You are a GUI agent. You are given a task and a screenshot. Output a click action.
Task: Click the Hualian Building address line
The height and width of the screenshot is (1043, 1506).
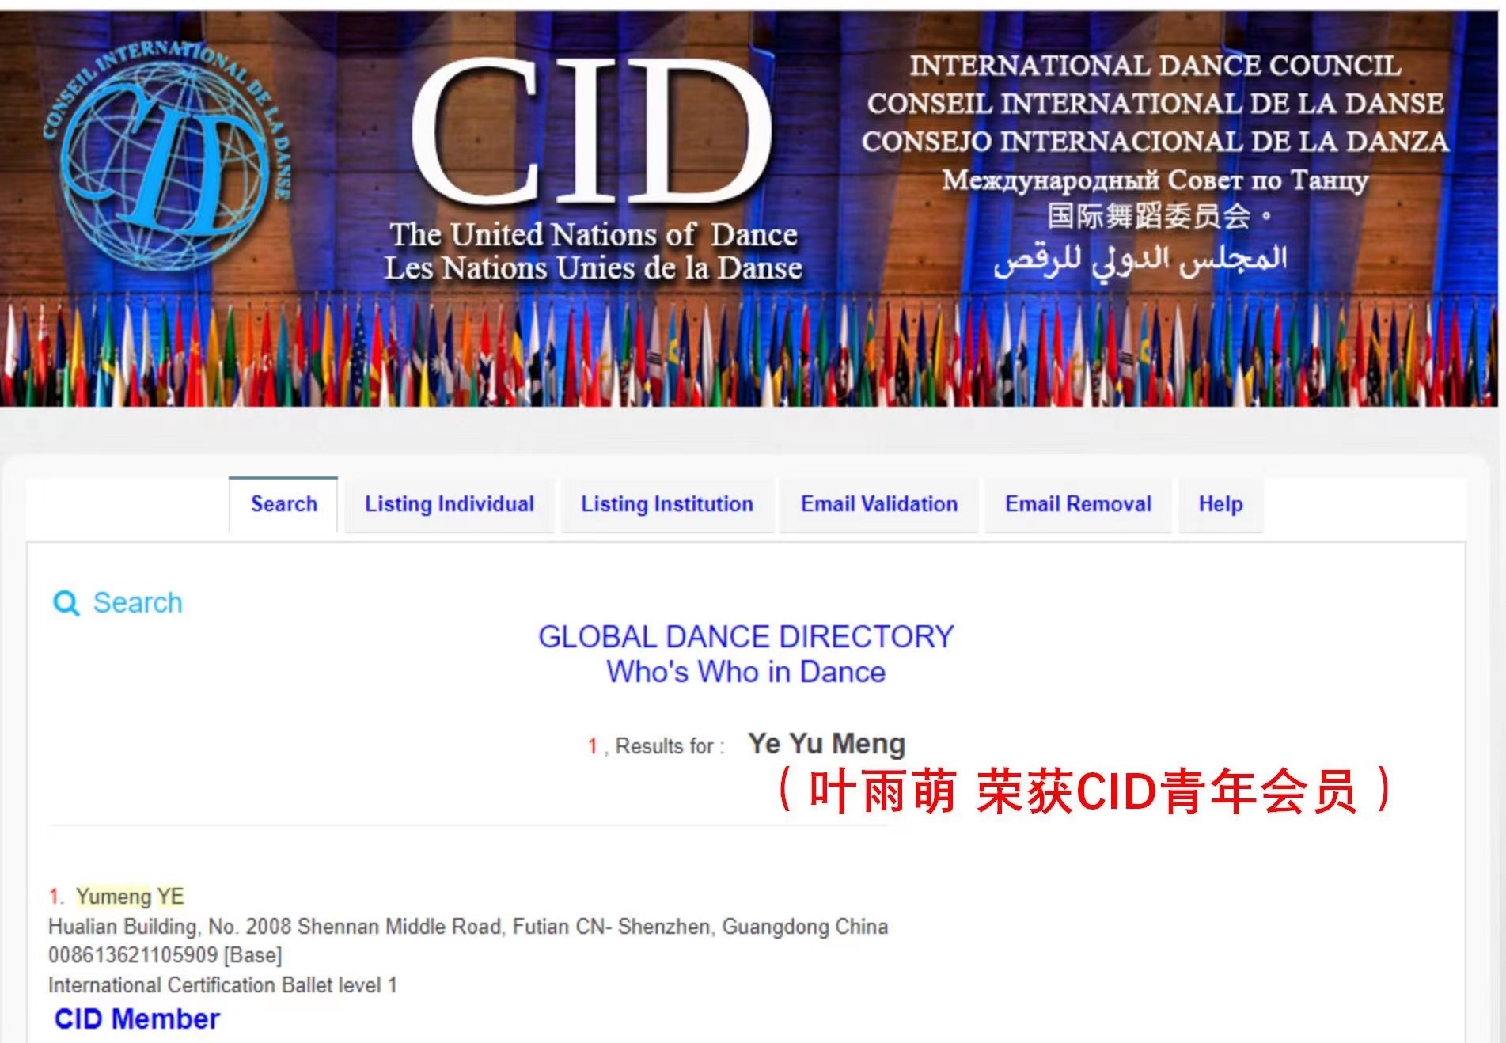[468, 926]
